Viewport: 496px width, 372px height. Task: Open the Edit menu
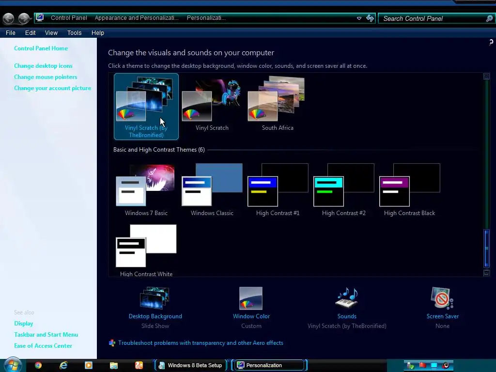coord(31,33)
